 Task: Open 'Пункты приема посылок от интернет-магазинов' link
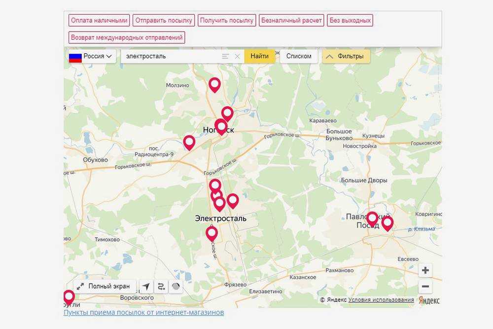coord(143,313)
